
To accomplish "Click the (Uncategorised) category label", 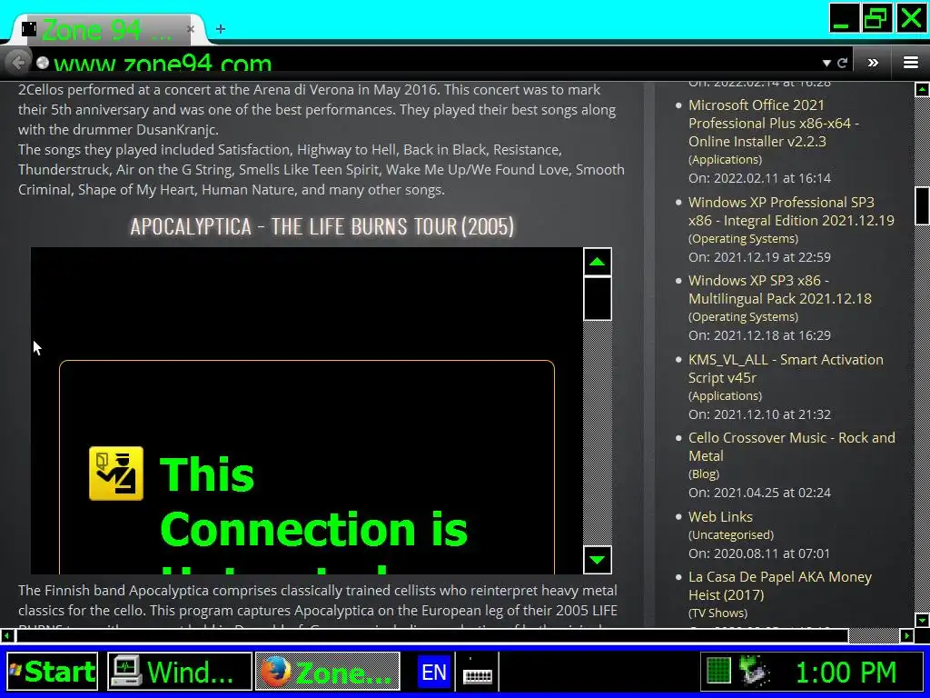I will (x=731, y=534).
